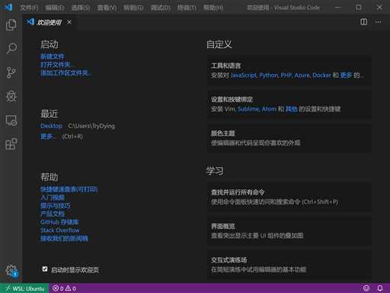Click the Docker link
390x293 pixels.
pyautogui.click(x=321, y=76)
